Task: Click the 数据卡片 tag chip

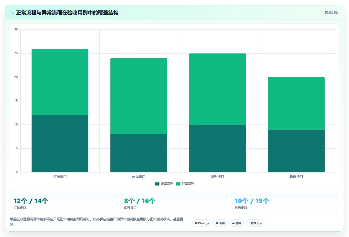Action: pyautogui.click(x=255, y=223)
